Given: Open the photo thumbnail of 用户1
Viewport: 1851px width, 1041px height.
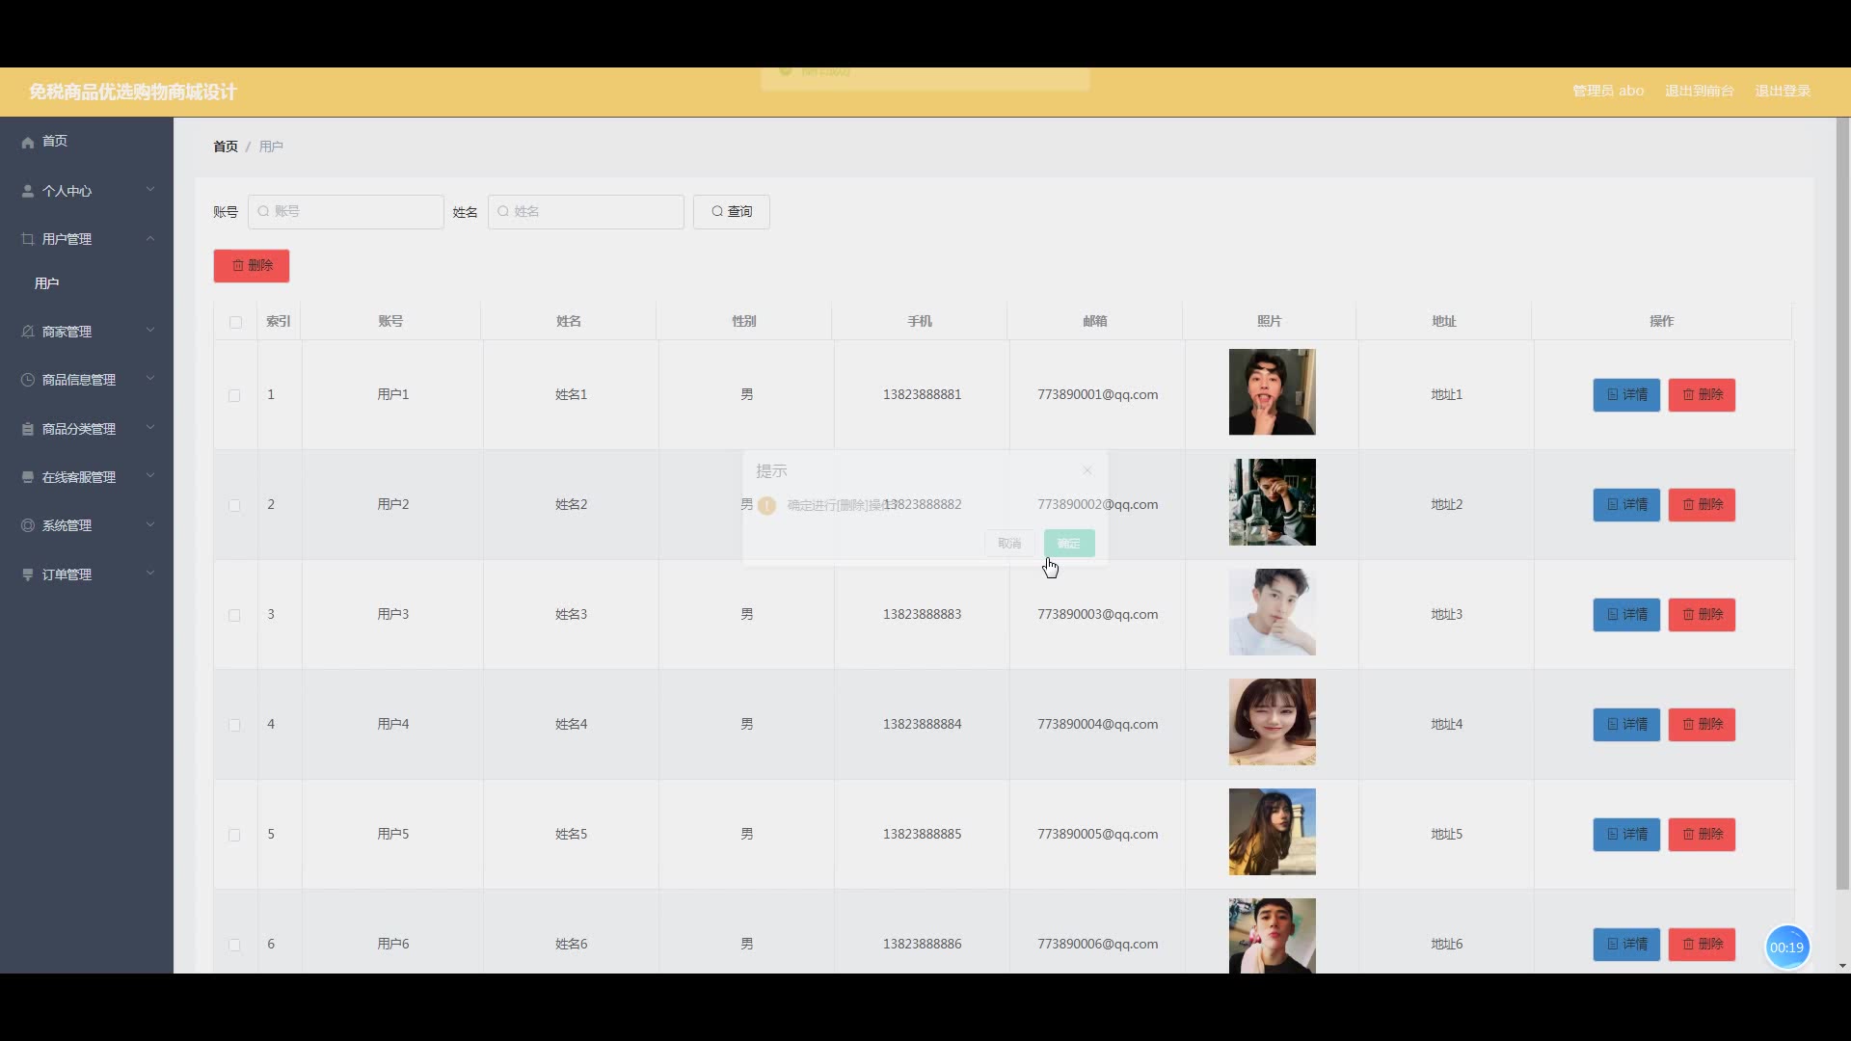Looking at the screenshot, I should pos(1272,392).
